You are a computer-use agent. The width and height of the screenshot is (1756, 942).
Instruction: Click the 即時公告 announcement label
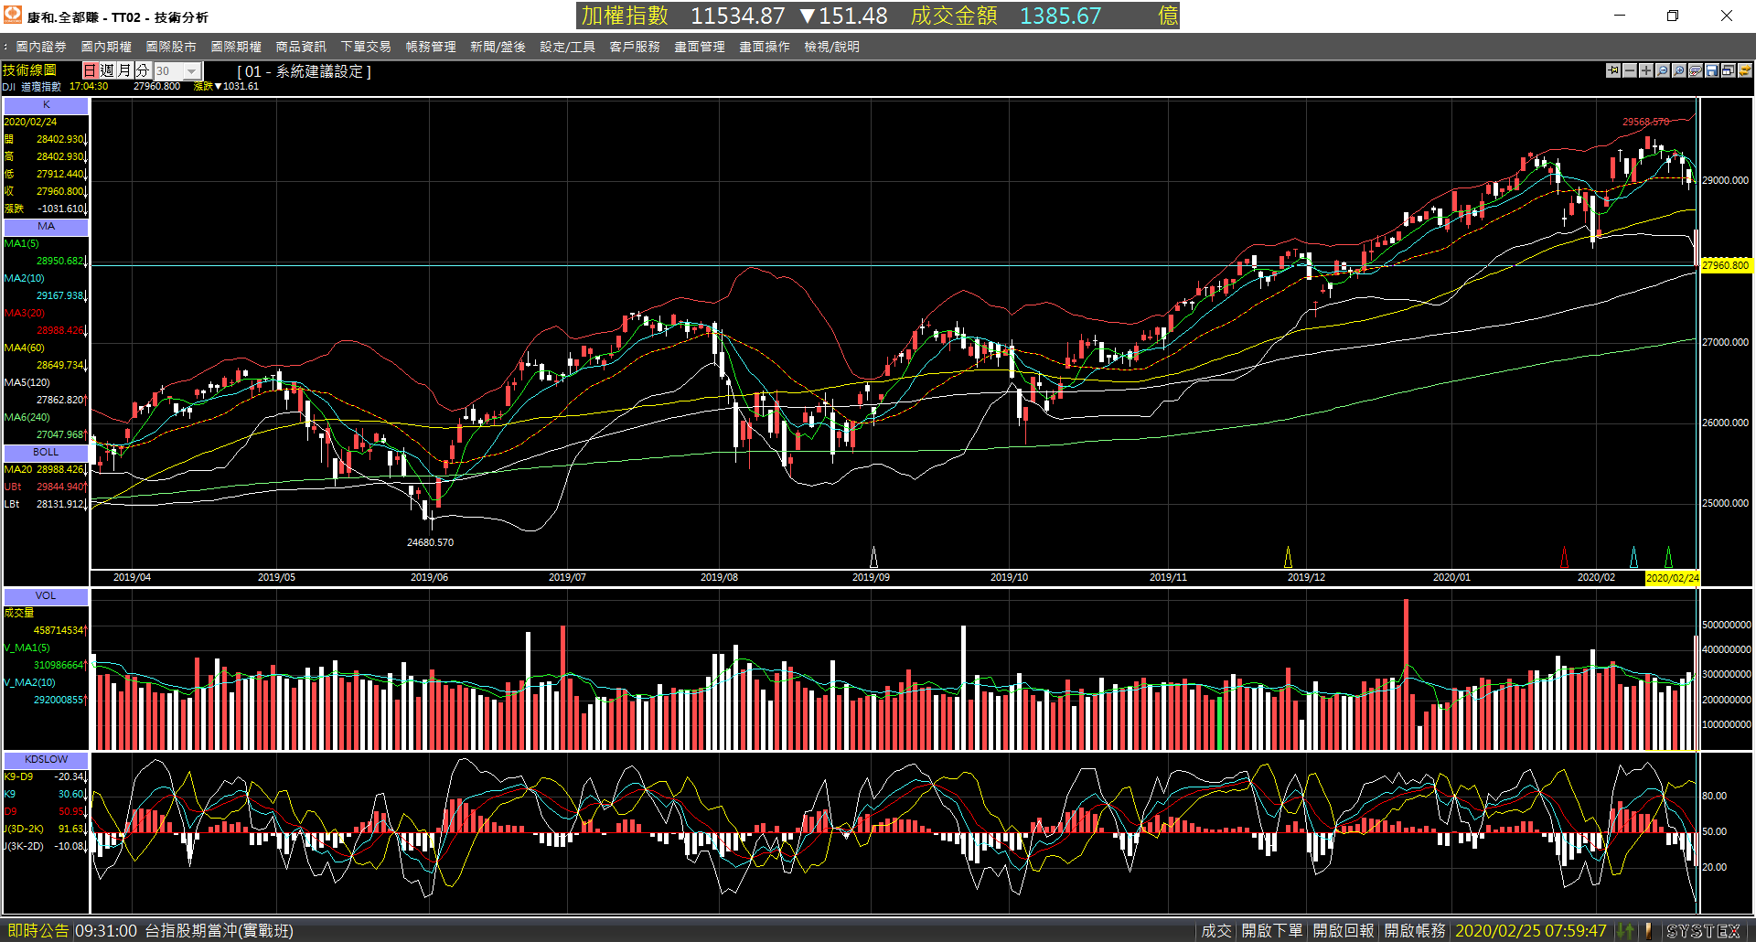(x=37, y=931)
